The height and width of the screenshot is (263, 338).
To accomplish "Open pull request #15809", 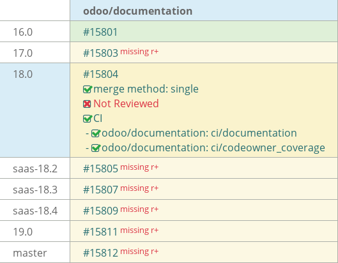I will click(x=100, y=211).
